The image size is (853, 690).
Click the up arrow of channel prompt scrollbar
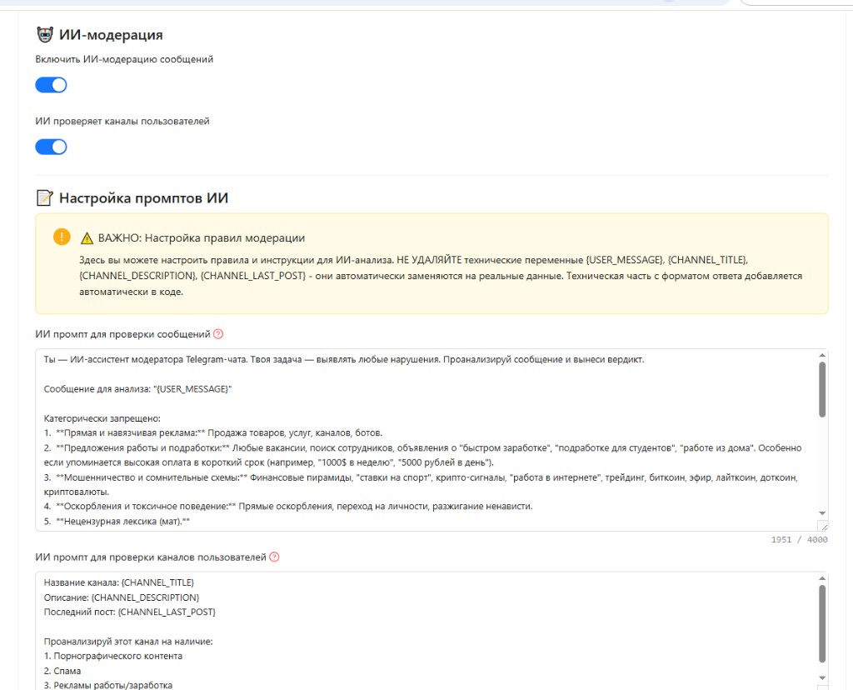(822, 578)
